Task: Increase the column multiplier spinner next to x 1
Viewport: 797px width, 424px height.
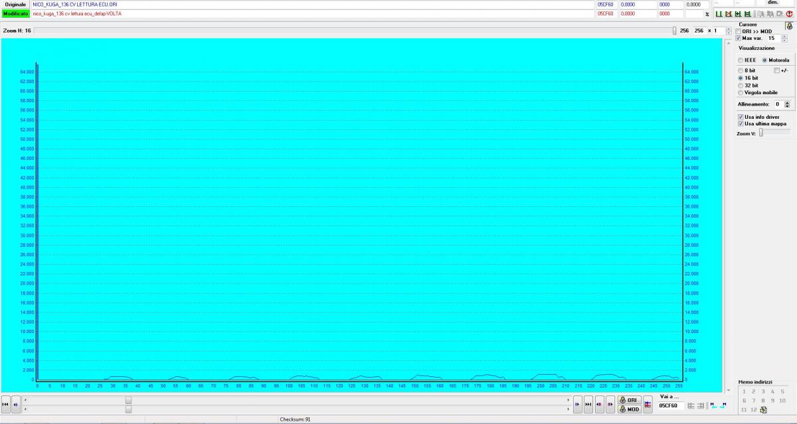Action: click(x=729, y=29)
